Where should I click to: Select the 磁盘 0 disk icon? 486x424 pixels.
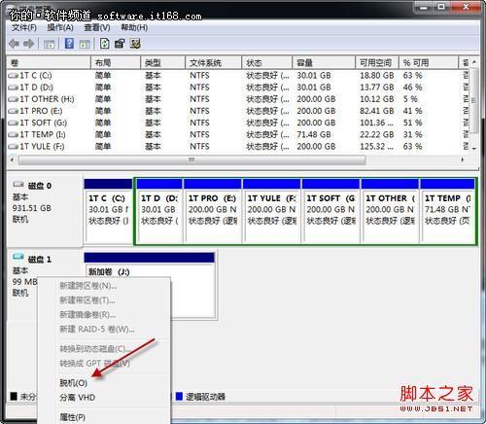[x=18, y=185]
